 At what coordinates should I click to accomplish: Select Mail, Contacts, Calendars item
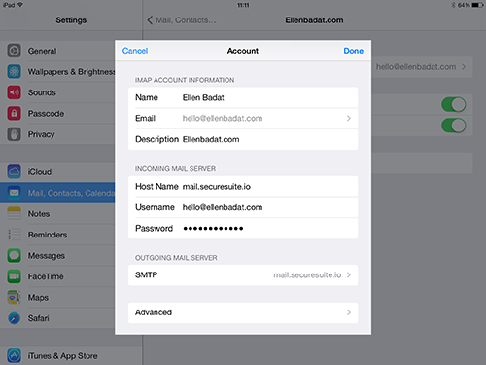pyautogui.click(x=57, y=193)
